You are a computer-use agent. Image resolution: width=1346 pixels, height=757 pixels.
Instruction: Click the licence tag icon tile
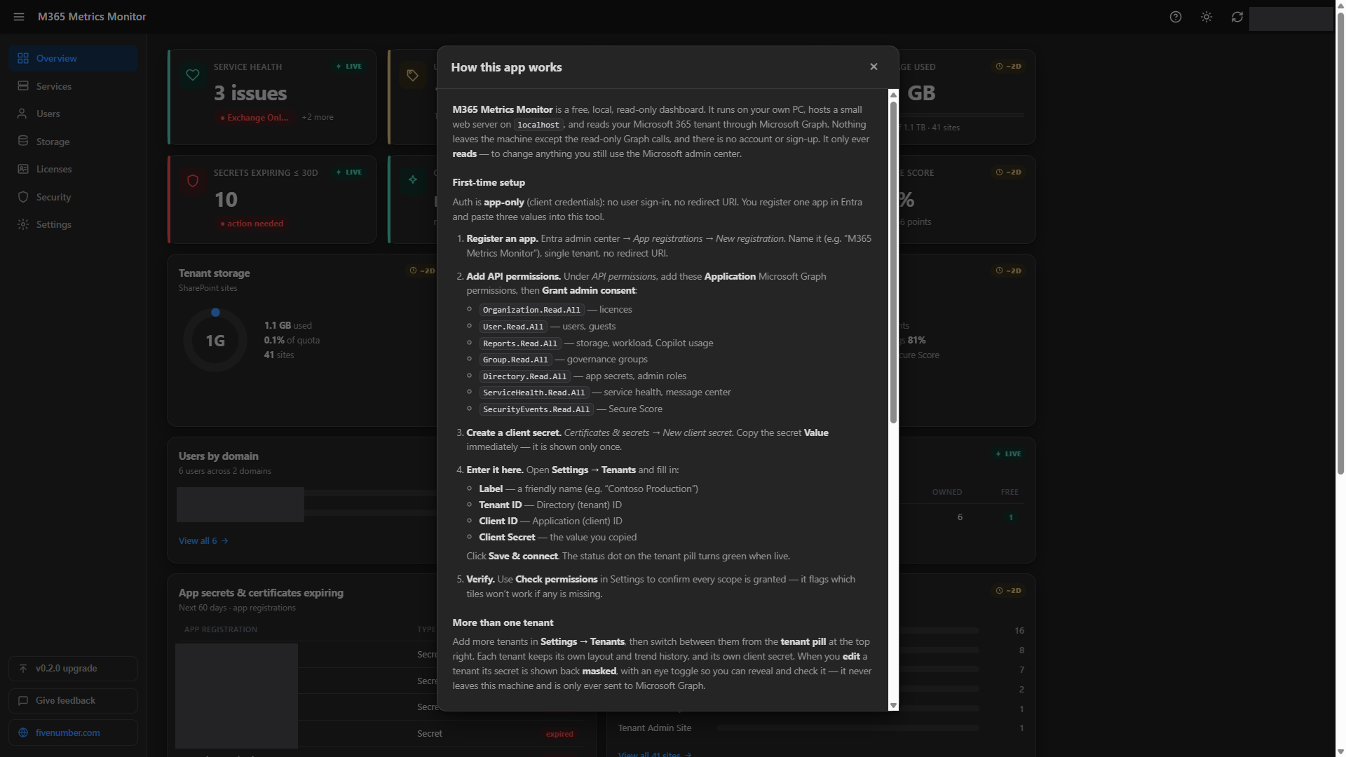click(413, 75)
